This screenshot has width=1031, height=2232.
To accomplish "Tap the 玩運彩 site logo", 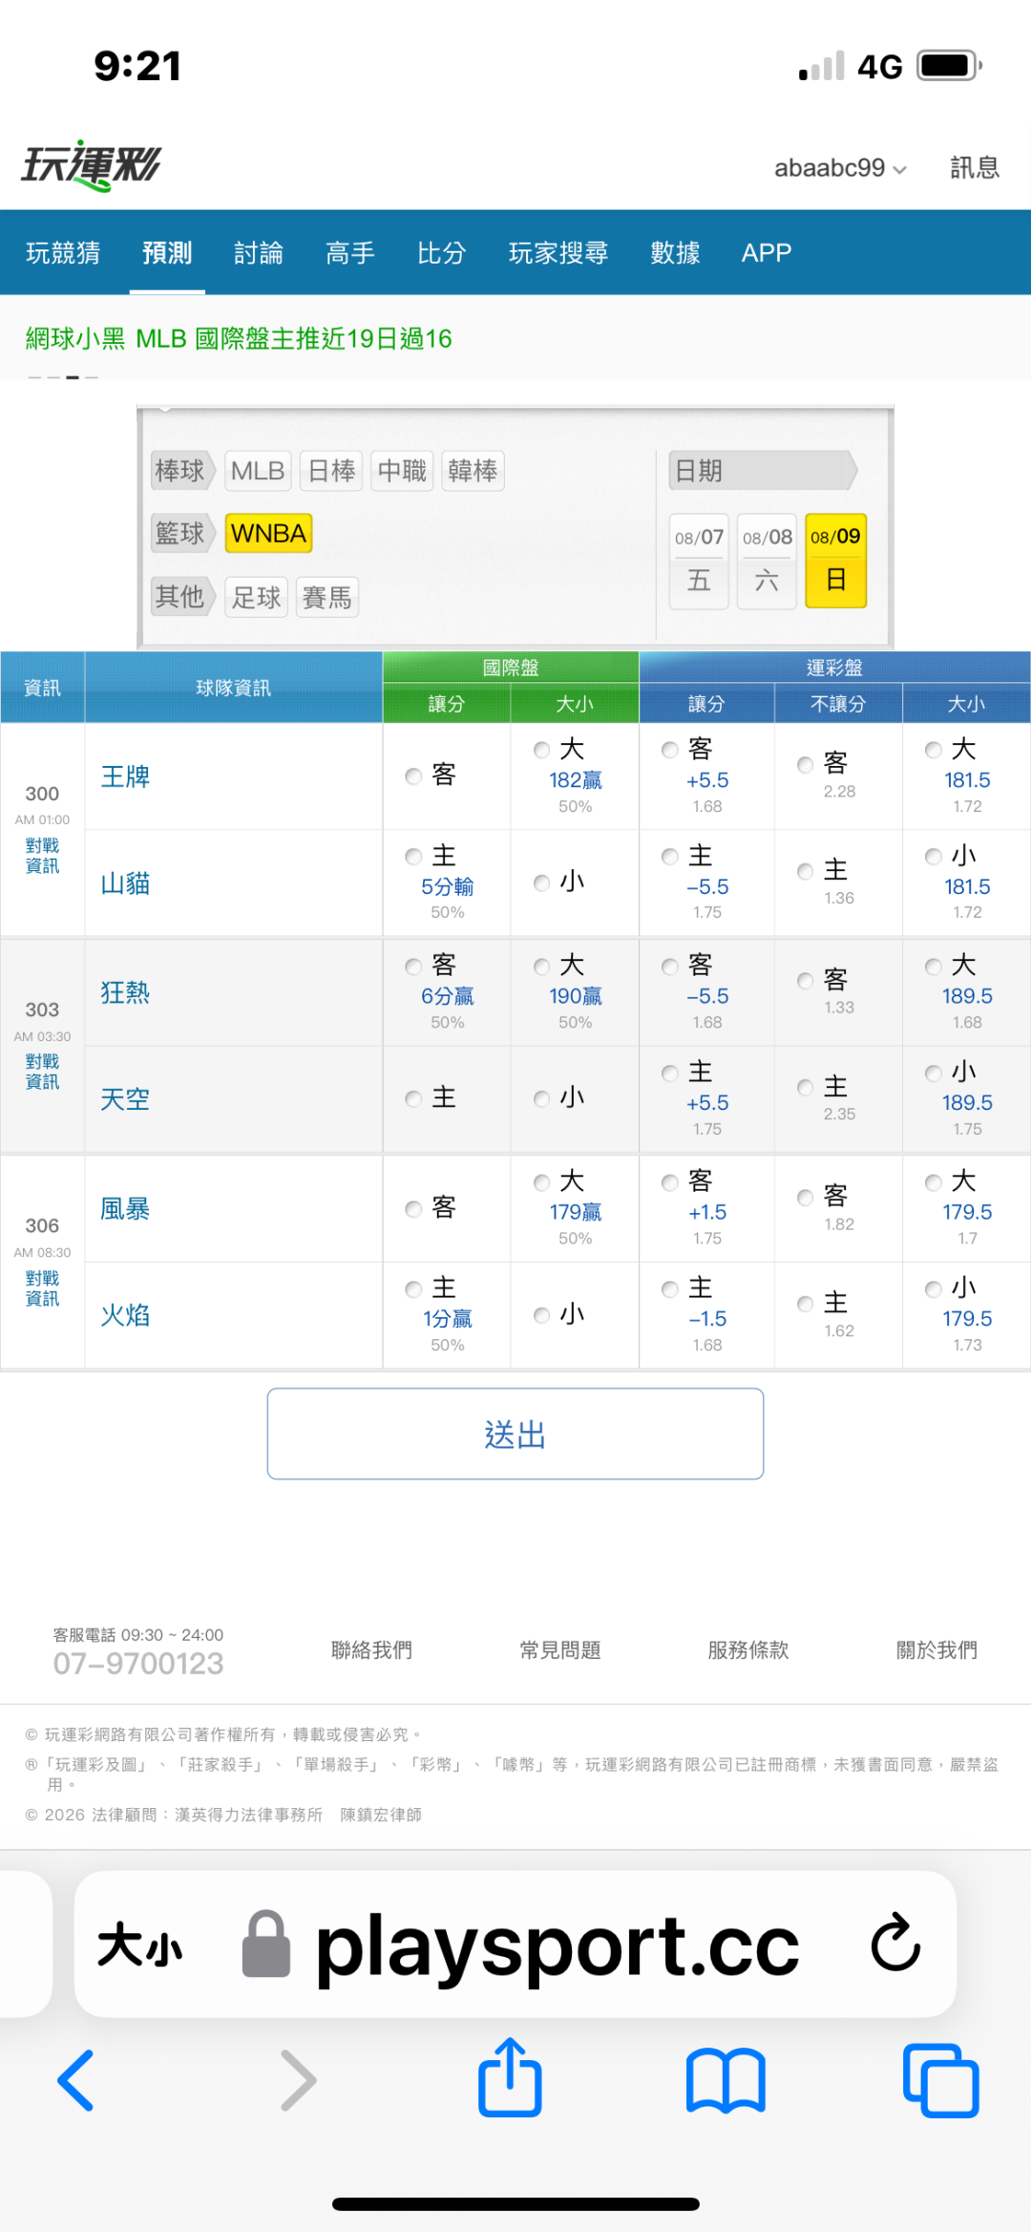I will pyautogui.click(x=92, y=166).
